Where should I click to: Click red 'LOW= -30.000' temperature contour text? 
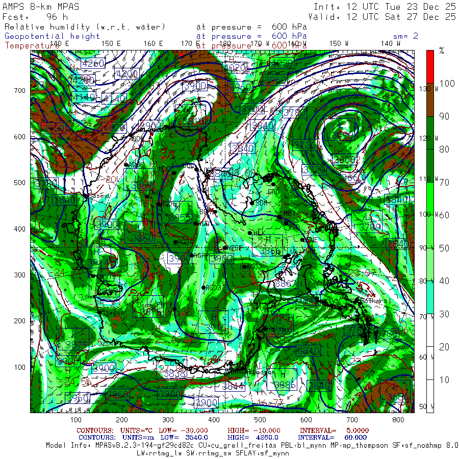point(183,430)
